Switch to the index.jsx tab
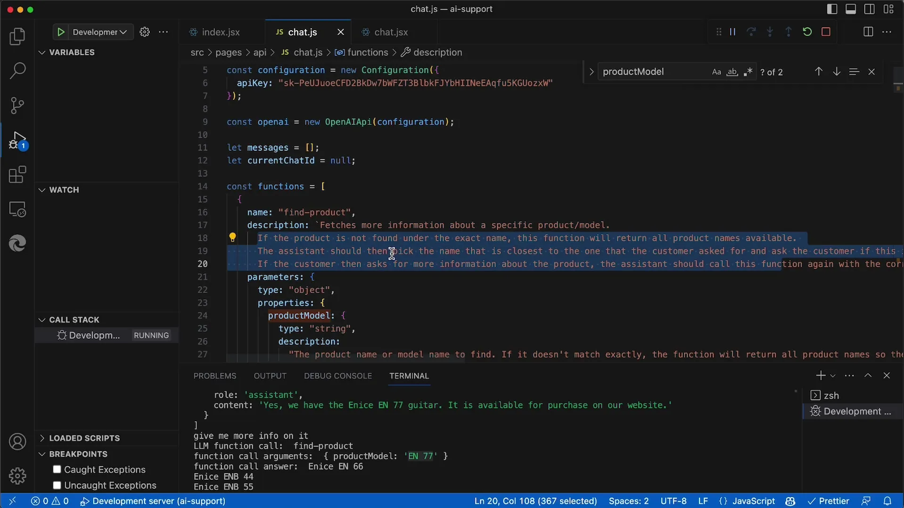 tap(221, 32)
